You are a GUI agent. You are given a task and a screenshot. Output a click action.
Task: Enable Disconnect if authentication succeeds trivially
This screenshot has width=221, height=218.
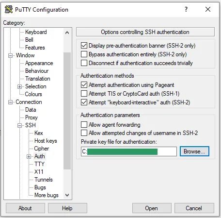click(x=84, y=63)
